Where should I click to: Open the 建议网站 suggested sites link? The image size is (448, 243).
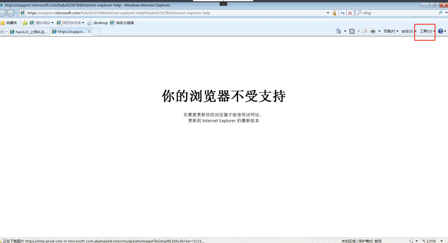tap(42, 23)
